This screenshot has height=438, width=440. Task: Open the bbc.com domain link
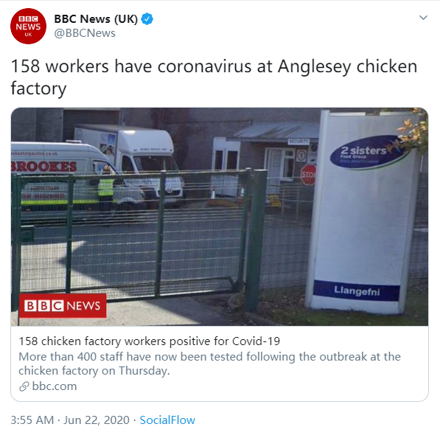point(55,386)
